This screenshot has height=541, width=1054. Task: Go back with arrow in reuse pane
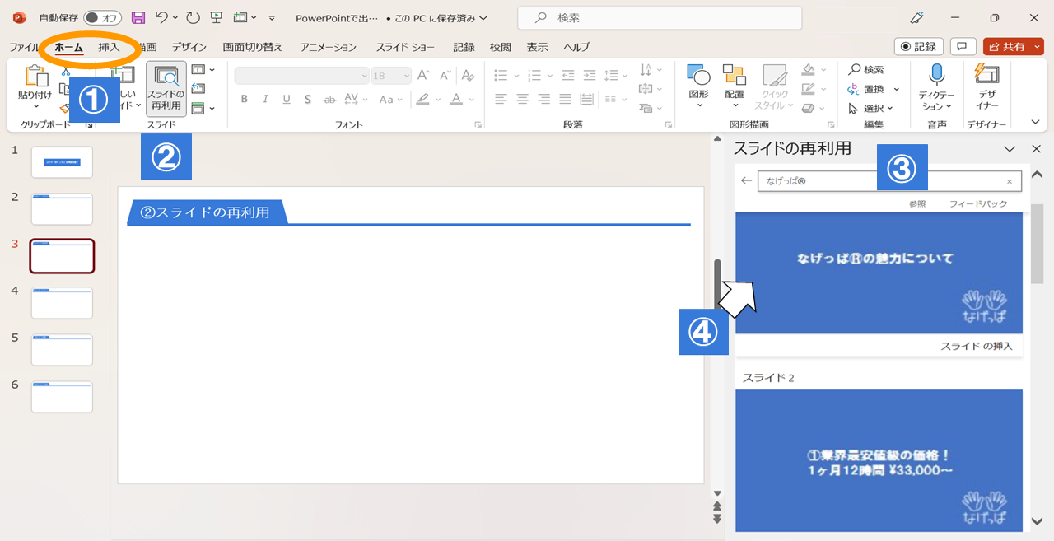(746, 181)
